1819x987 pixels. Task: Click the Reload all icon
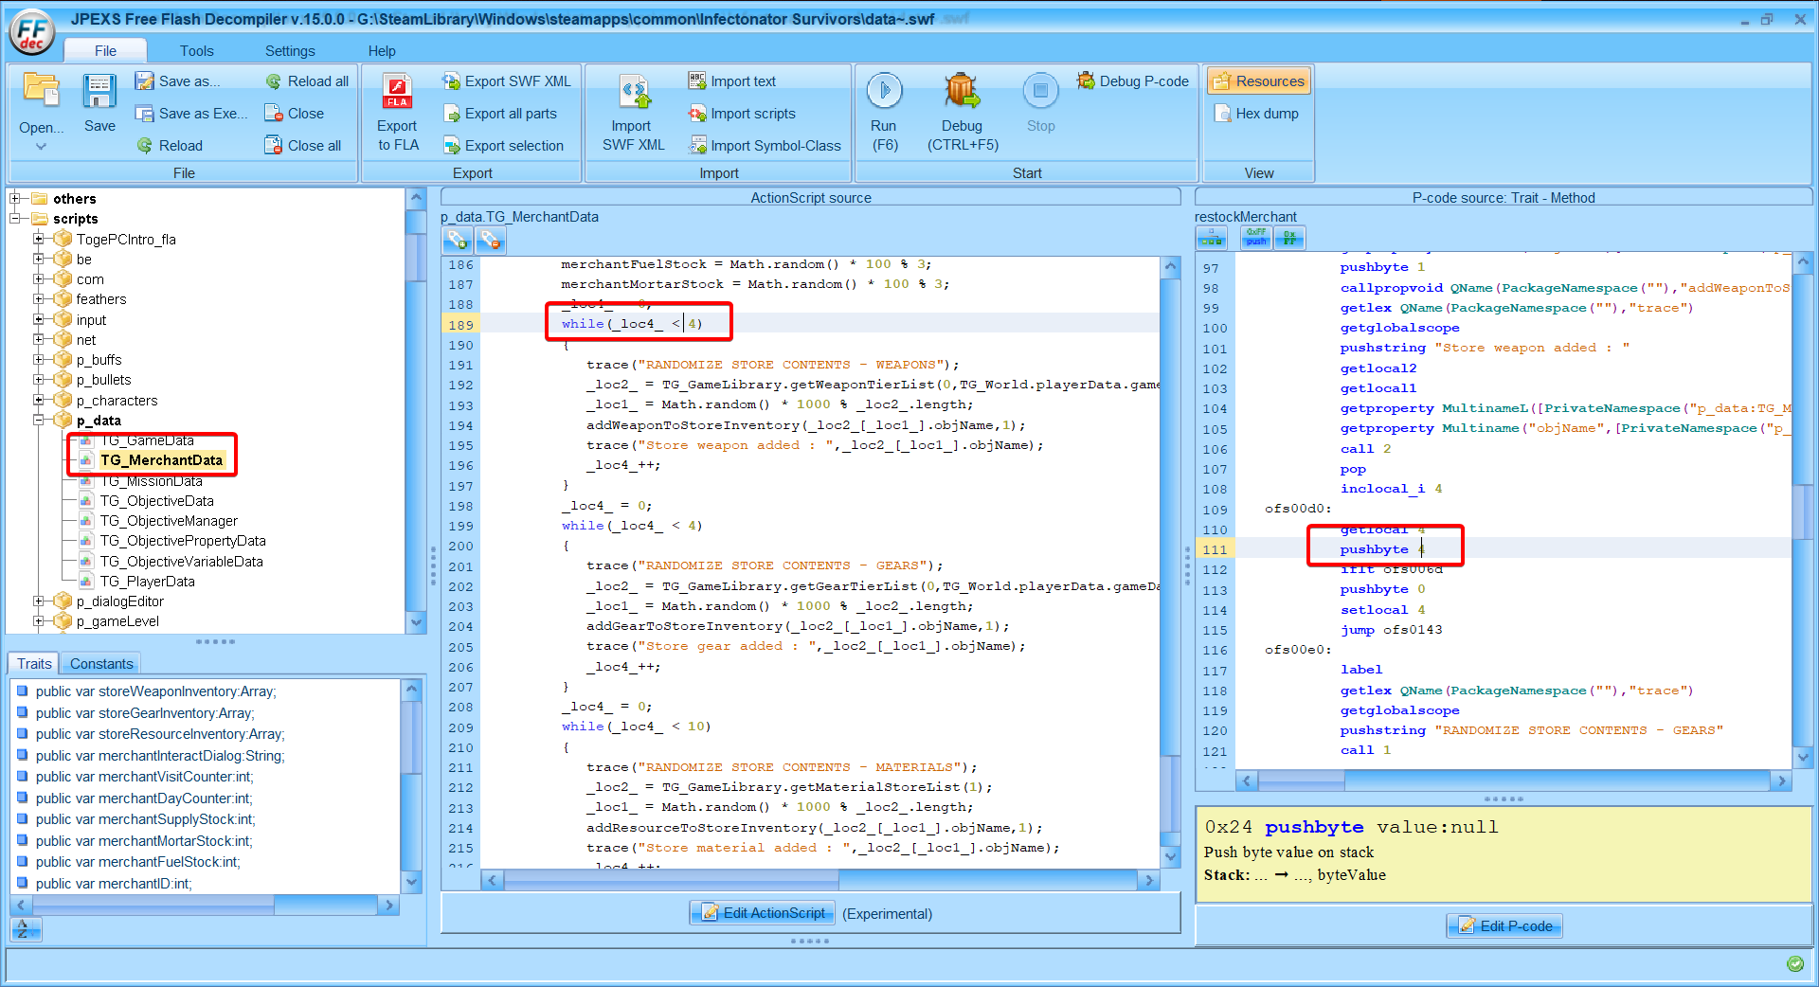tap(274, 81)
